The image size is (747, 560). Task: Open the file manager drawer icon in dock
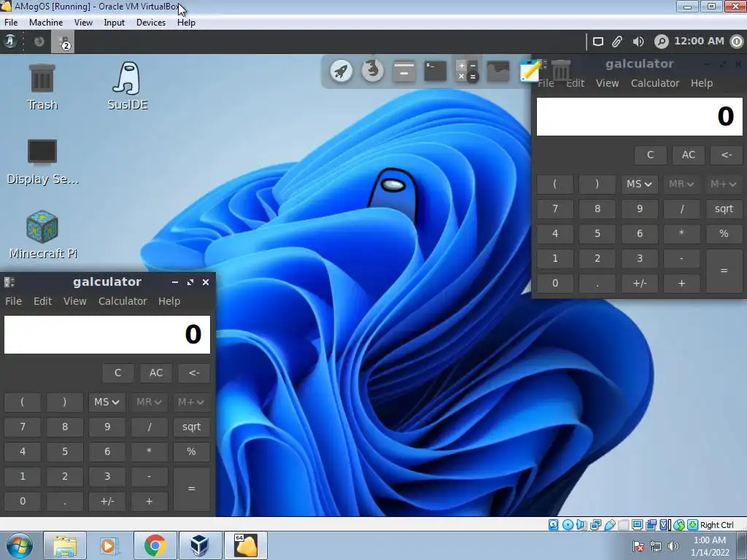(x=404, y=71)
